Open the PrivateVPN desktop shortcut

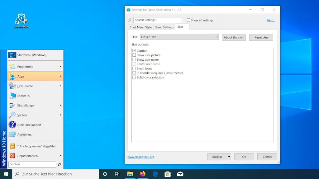tap(21, 21)
